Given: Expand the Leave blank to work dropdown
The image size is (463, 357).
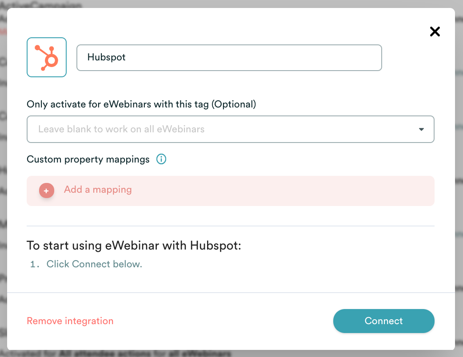Looking at the screenshot, I should click(x=231, y=129).
